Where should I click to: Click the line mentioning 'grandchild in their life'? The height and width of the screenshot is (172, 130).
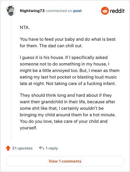68,102
